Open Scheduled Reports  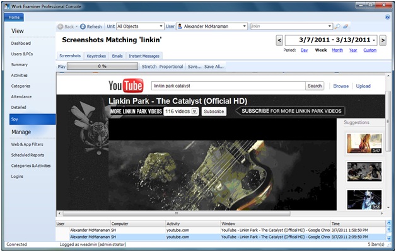28,155
